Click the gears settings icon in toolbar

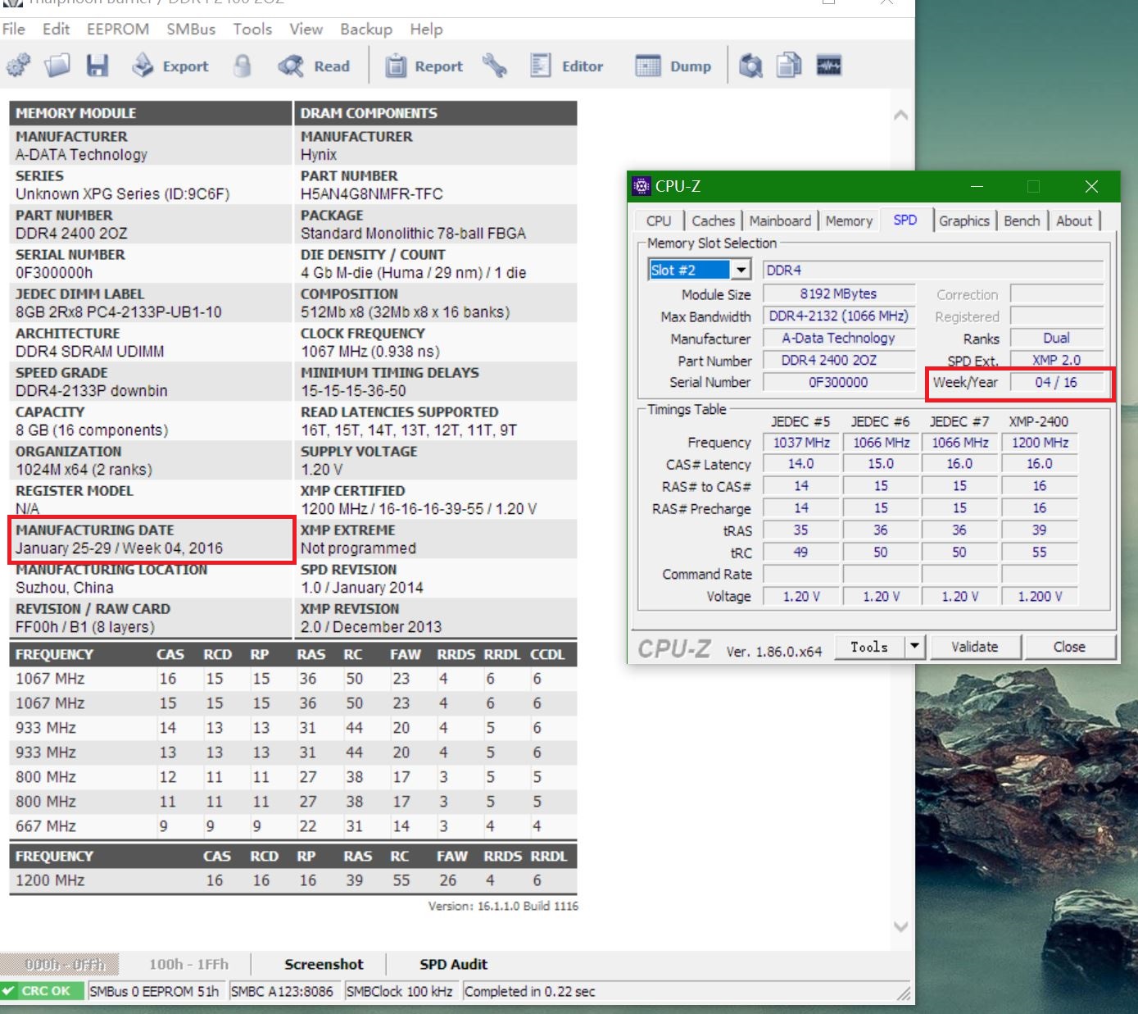point(18,66)
